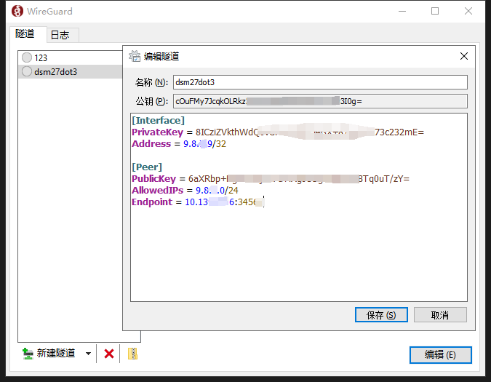The image size is (491, 382).
Task: Click the [Interface] section header text
Action: click(158, 121)
